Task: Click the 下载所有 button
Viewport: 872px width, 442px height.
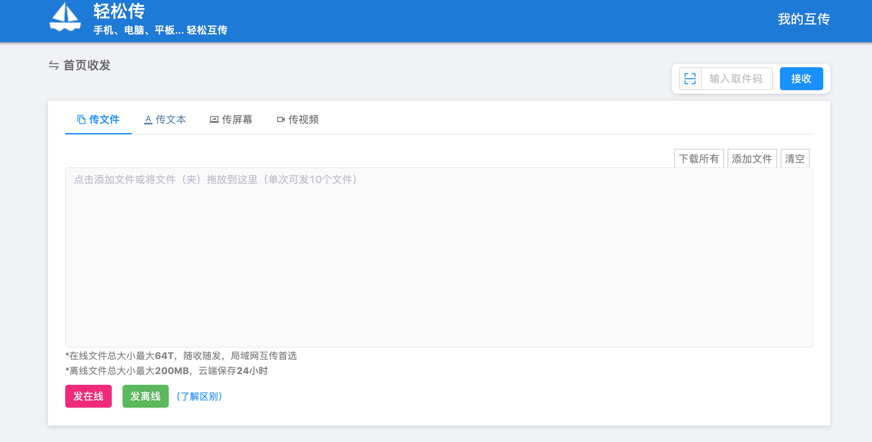Action: click(x=699, y=158)
